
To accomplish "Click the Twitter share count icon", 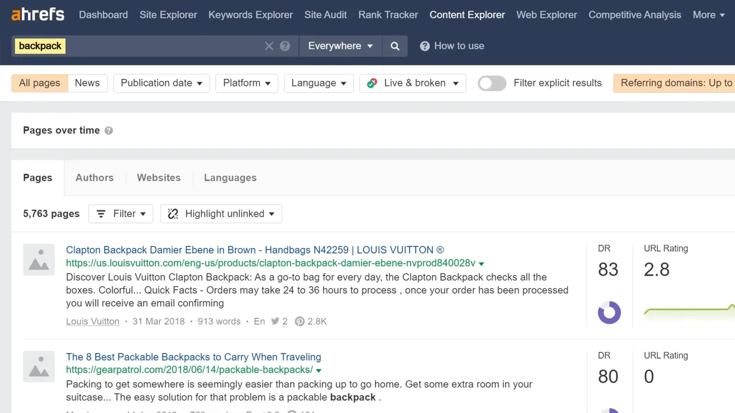I will tap(275, 321).
